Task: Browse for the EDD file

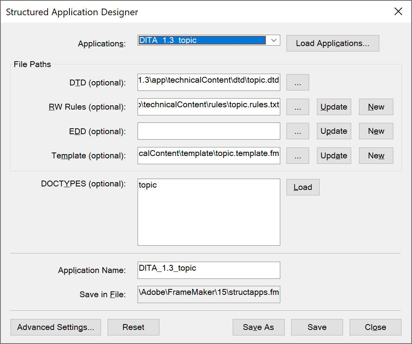Action: 298,131
